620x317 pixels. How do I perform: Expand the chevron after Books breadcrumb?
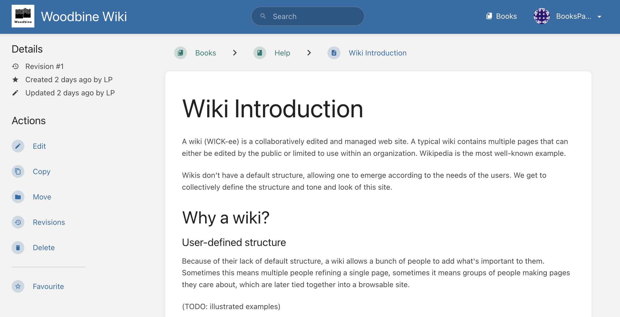click(x=235, y=53)
